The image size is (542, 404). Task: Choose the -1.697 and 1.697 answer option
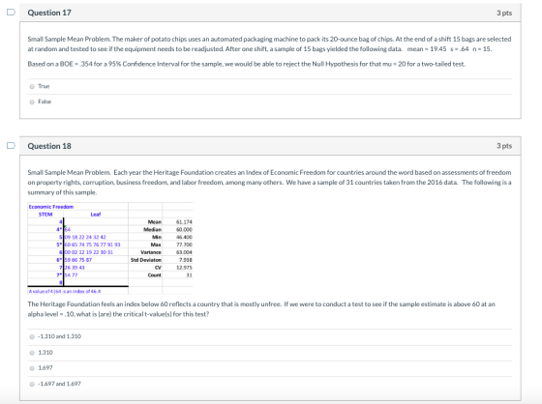32,384
